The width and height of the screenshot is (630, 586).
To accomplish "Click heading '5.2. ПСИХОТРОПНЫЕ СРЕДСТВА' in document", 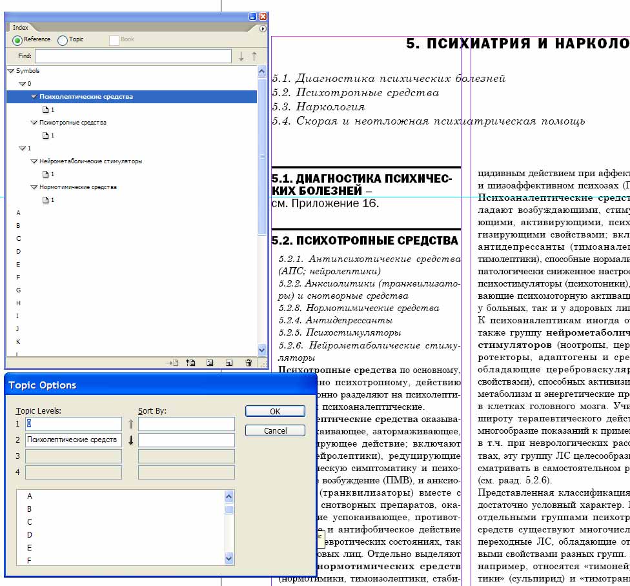I will (x=365, y=241).
